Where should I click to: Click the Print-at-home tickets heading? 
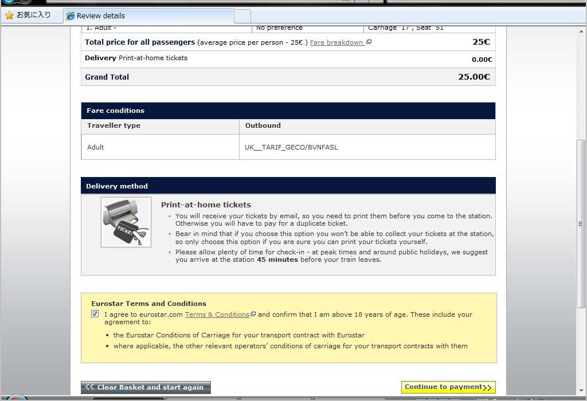[206, 205]
